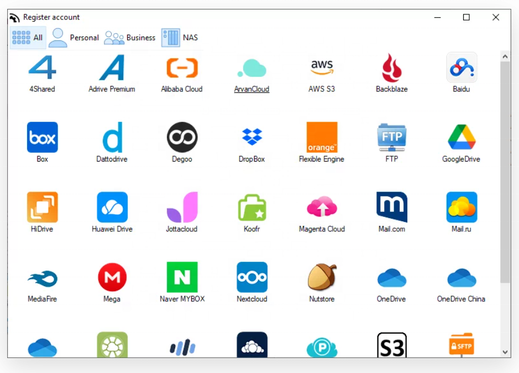Show the Business cloud services tab
This screenshot has height=373, width=519.
click(130, 38)
